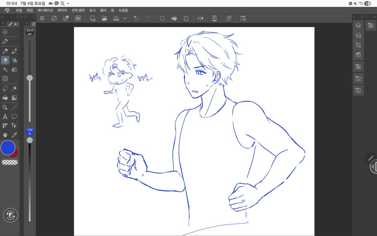The height and width of the screenshot is (236, 377).
Task: Select the Object operation cube tool
Action: point(5,107)
